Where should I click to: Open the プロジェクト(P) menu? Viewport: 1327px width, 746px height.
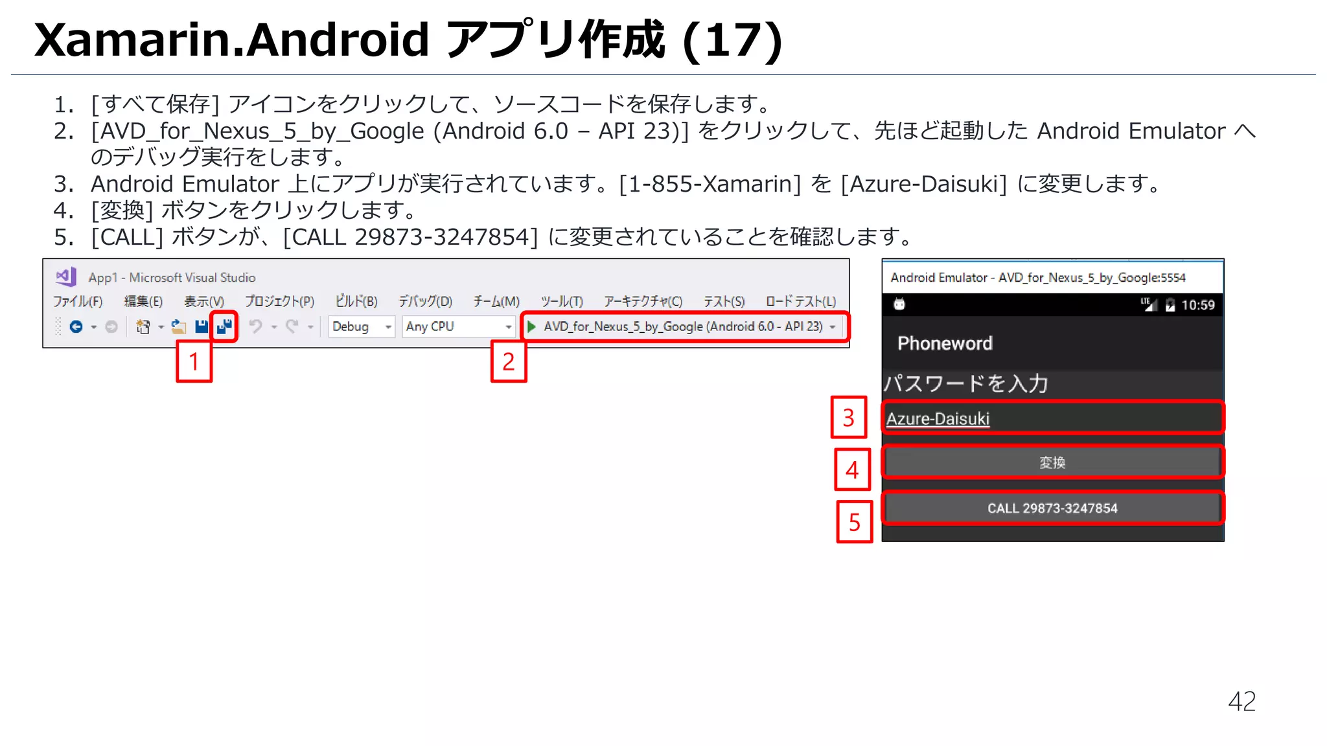point(279,301)
